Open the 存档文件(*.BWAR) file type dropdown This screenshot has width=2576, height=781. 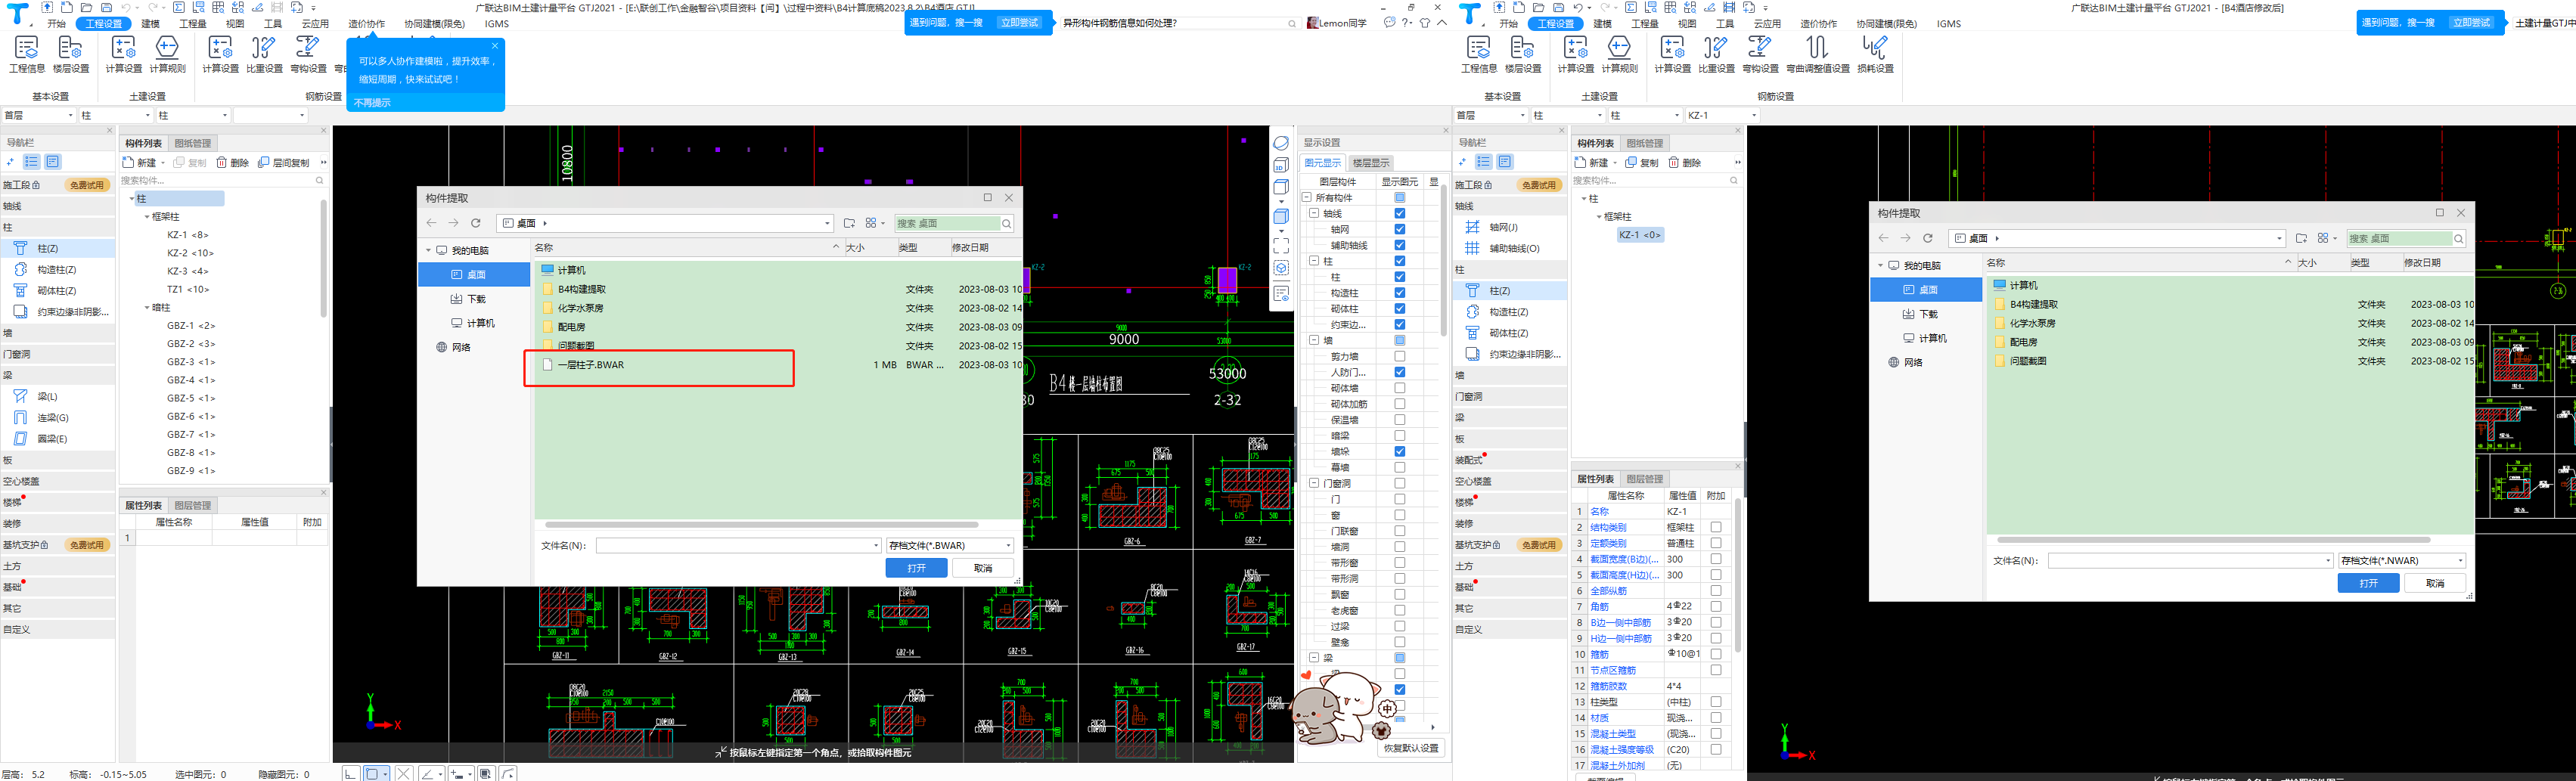[x=949, y=545]
